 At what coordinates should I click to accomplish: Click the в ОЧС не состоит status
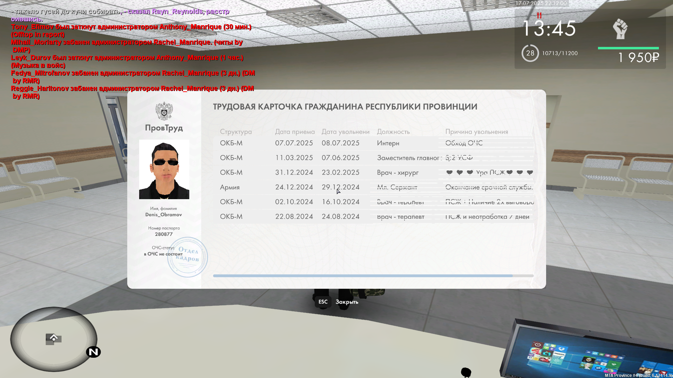(163, 254)
